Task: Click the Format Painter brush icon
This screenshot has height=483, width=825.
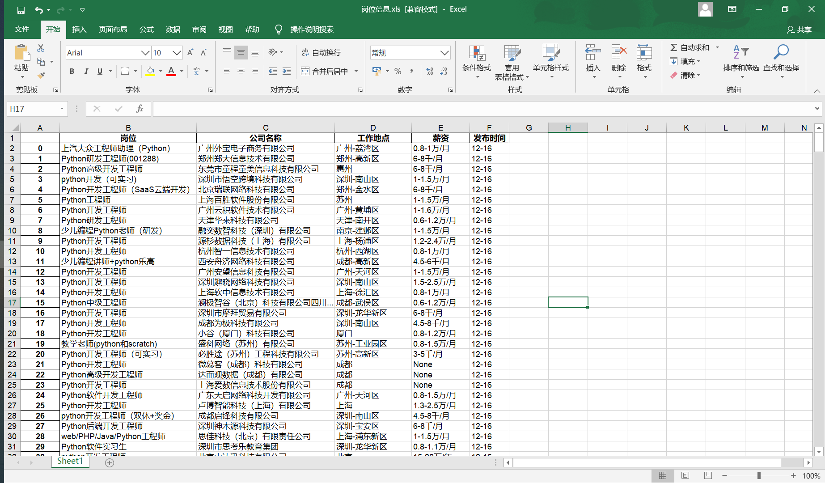Action: [41, 75]
